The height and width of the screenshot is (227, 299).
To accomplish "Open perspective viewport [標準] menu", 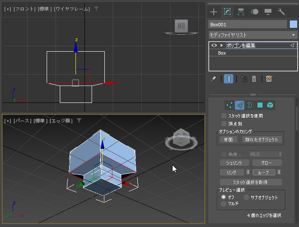I will [x=40, y=121].
